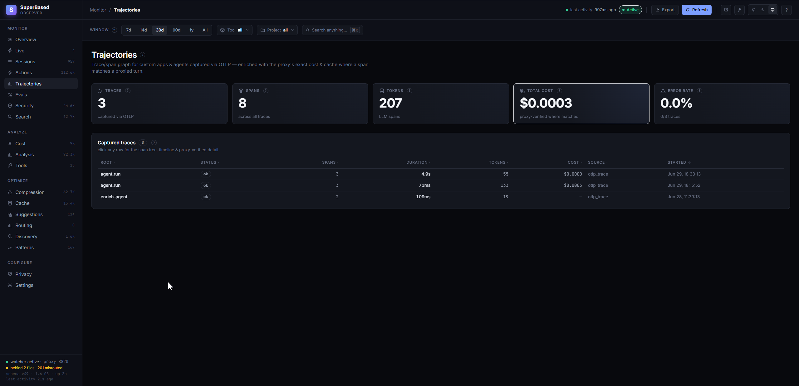Set window to 7d
This screenshot has height=386, width=799.
coord(129,30)
